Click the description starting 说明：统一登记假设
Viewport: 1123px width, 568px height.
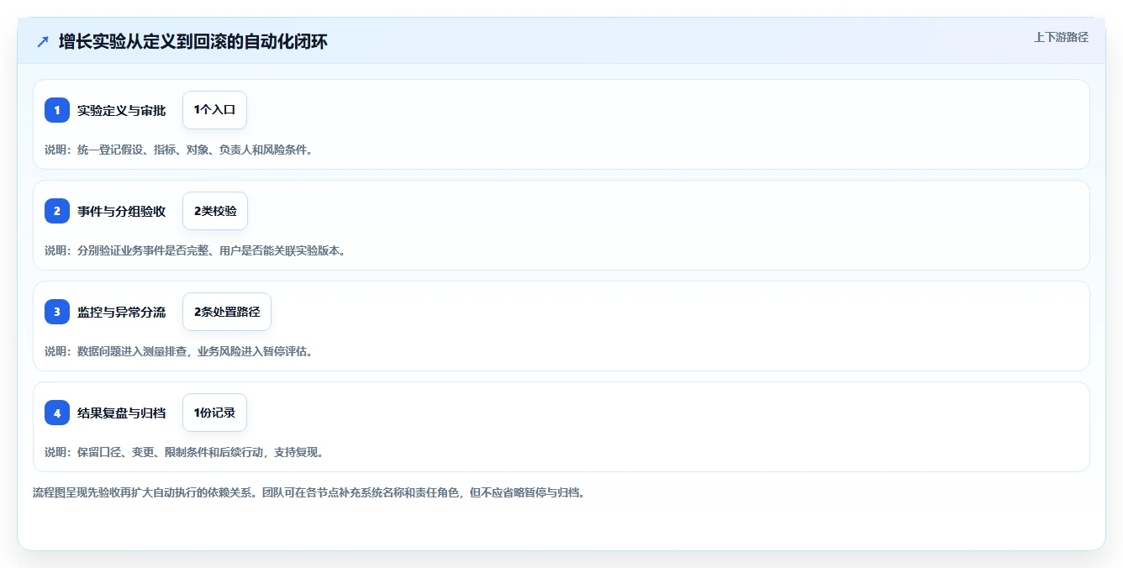pos(178,150)
